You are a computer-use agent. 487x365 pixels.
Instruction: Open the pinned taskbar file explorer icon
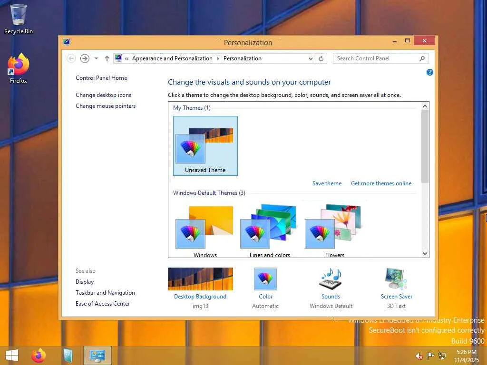pos(68,355)
